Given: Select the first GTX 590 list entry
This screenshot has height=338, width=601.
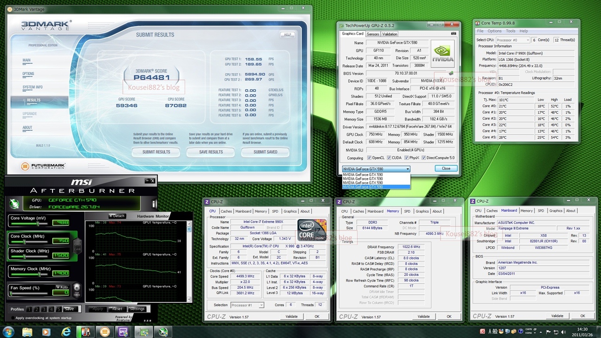Looking at the screenshot, I should point(376,175).
